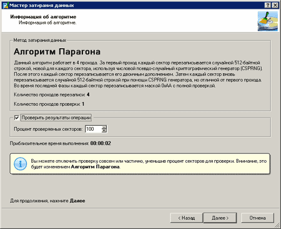Click the percent of sectors input field
This screenshot has width=281, height=229.
click(x=94, y=129)
